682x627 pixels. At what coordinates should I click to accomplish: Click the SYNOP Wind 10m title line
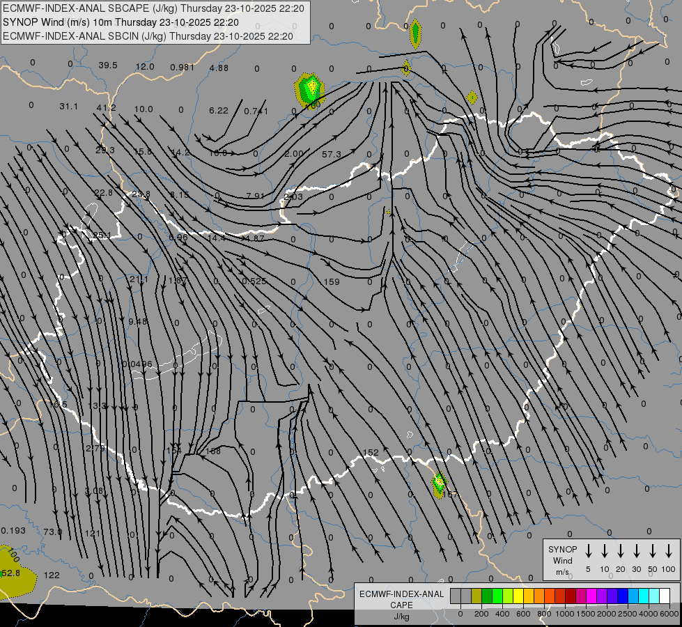click(x=121, y=22)
